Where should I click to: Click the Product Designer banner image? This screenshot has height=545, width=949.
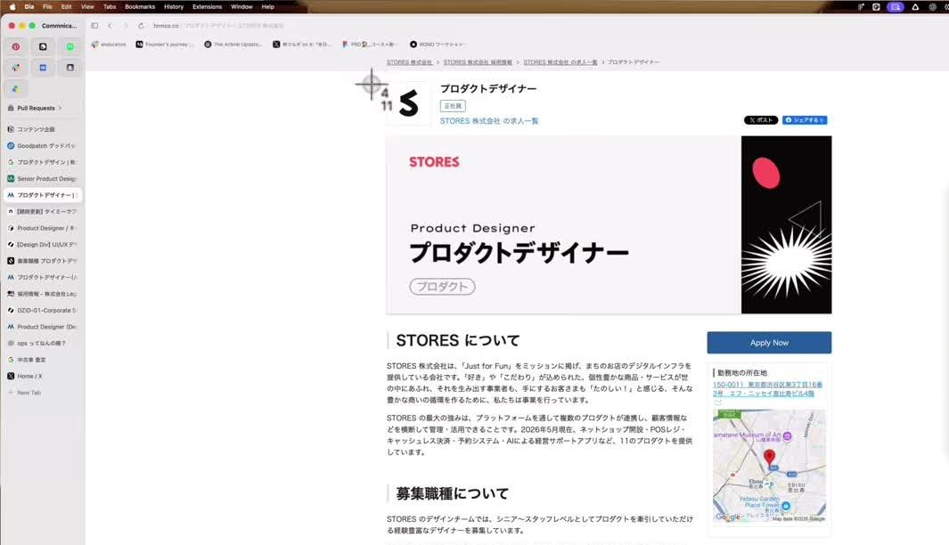pos(609,224)
